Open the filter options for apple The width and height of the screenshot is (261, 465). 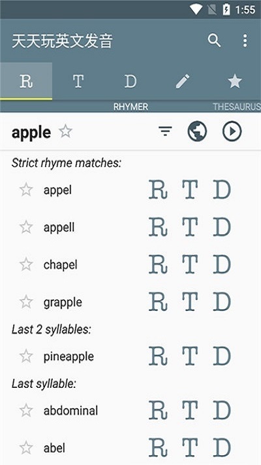[165, 131]
